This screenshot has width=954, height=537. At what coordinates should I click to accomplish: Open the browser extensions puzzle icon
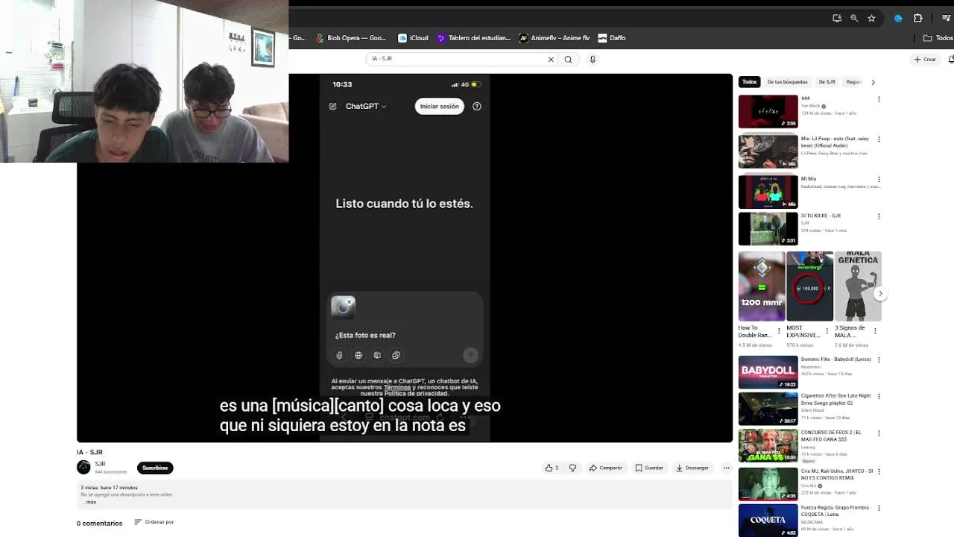tap(917, 19)
